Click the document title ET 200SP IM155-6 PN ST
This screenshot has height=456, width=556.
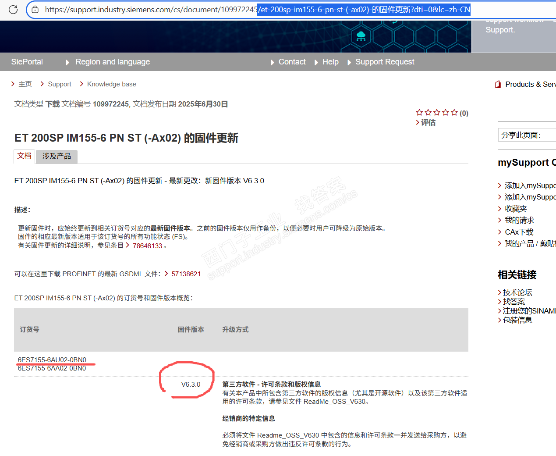(x=126, y=138)
